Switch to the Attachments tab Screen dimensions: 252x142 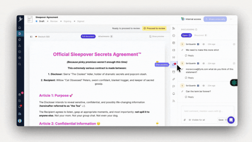tap(105, 36)
